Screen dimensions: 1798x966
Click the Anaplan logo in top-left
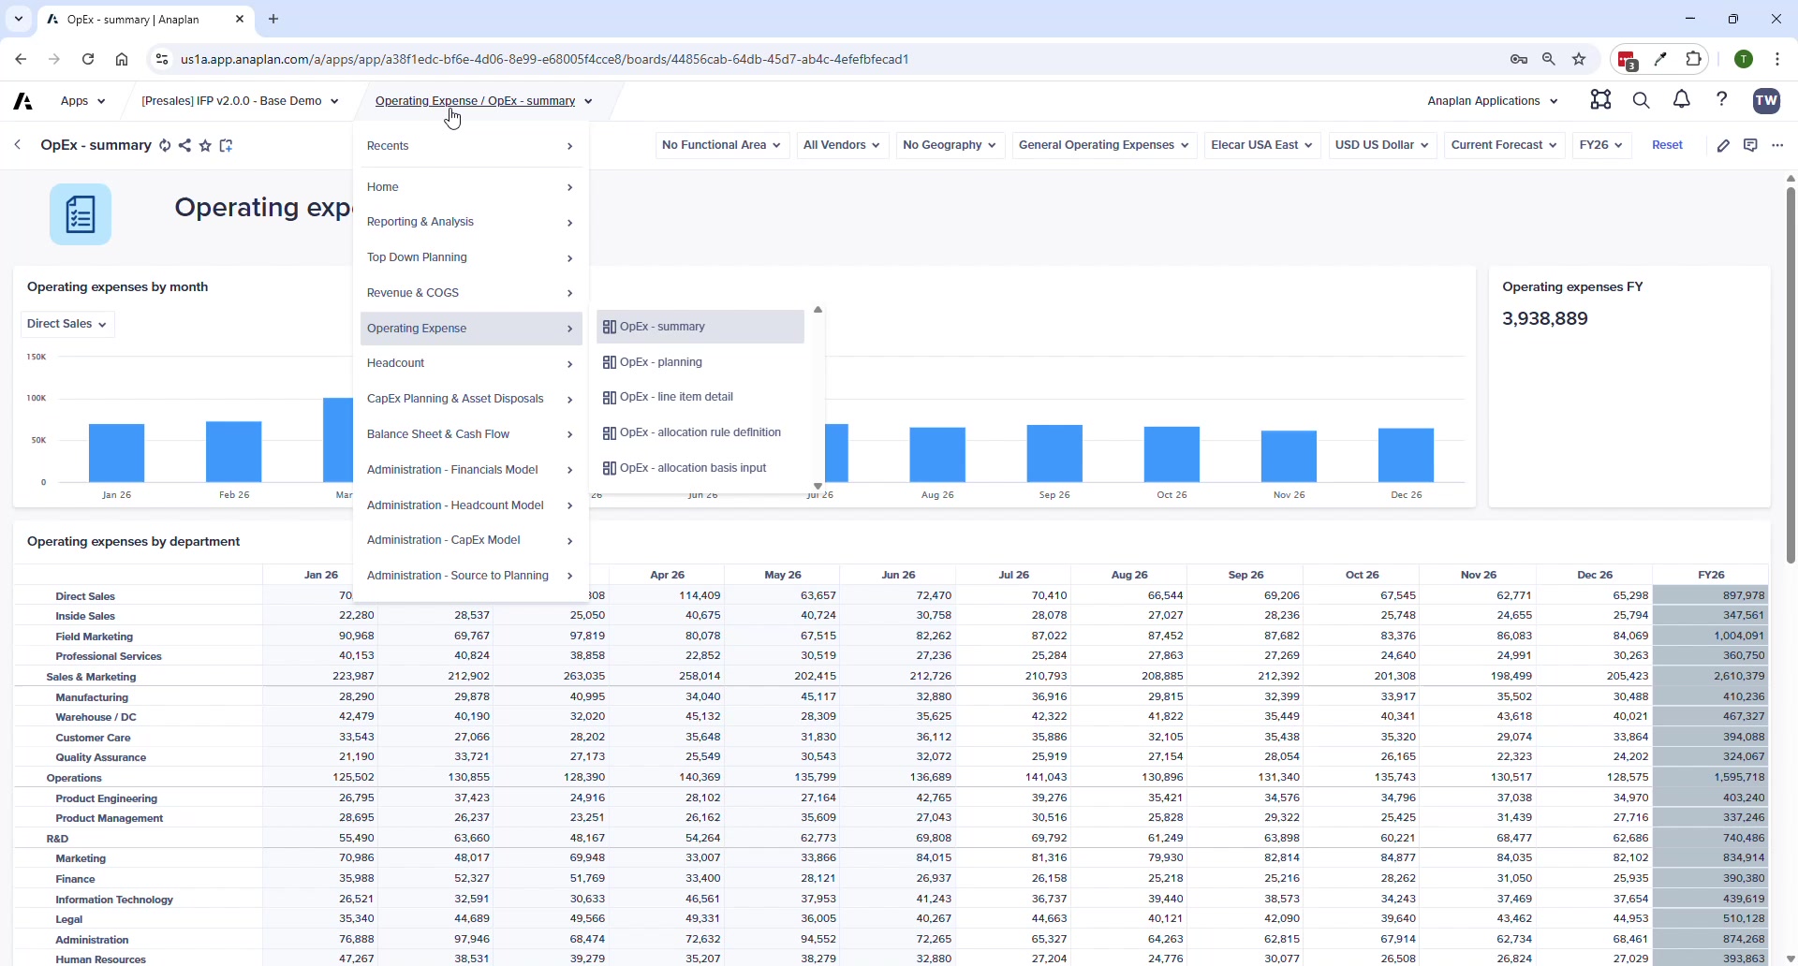pyautogui.click(x=22, y=100)
